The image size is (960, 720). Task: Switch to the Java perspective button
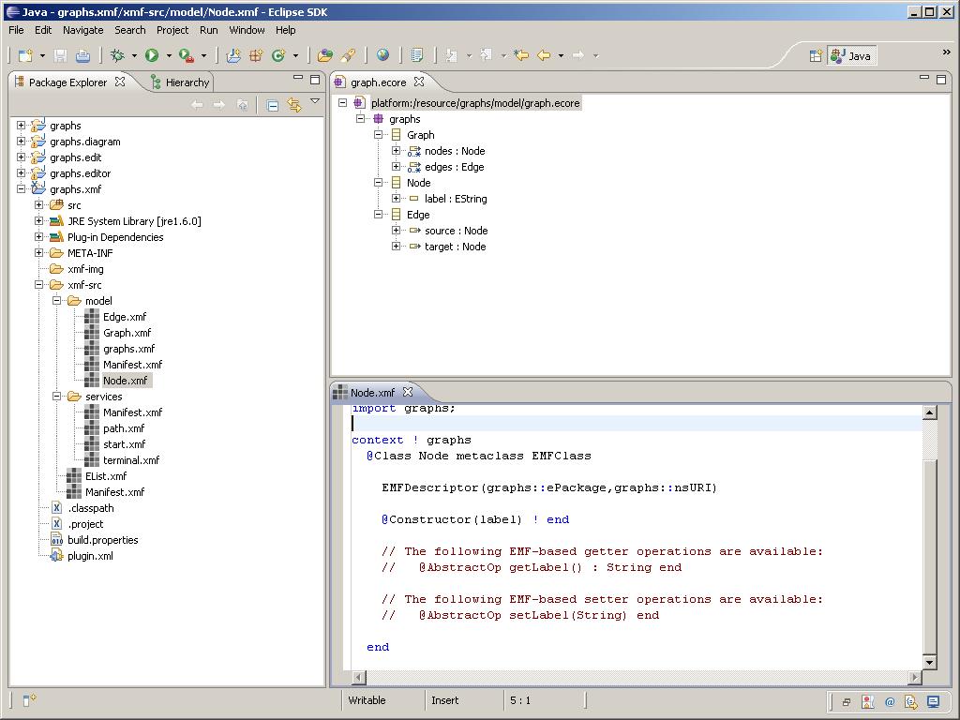(851, 56)
